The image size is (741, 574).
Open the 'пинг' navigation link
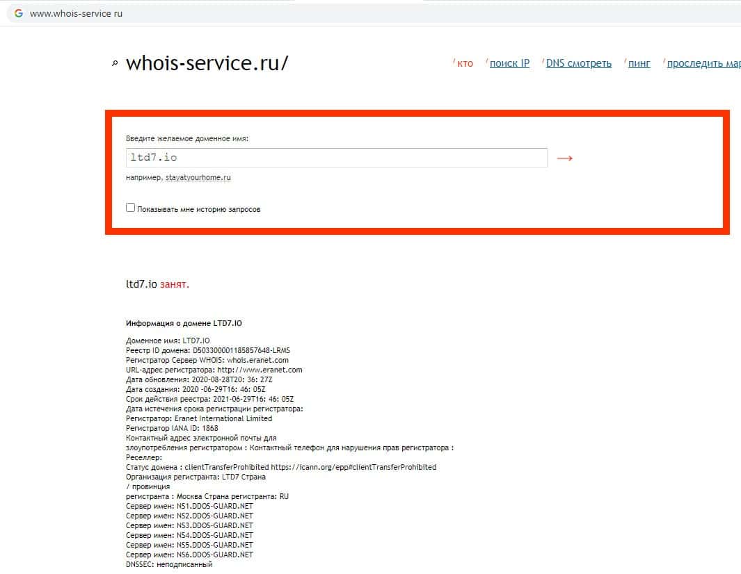[639, 63]
